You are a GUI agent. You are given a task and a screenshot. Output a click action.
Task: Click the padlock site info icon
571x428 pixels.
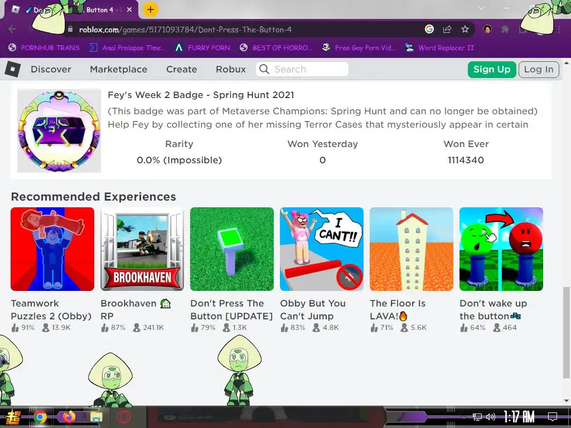click(70, 30)
